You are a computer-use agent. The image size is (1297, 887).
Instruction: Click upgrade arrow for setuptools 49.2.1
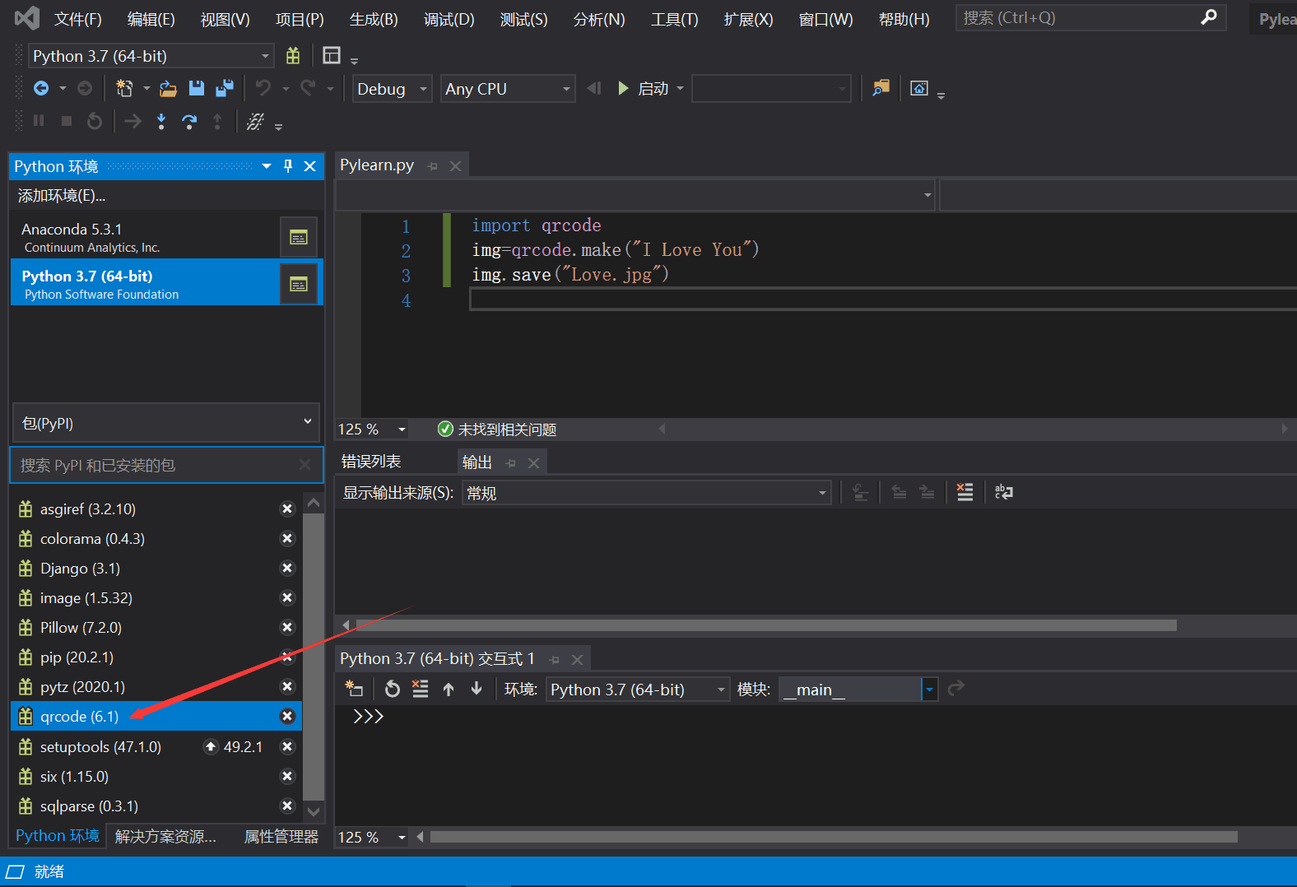(x=211, y=746)
